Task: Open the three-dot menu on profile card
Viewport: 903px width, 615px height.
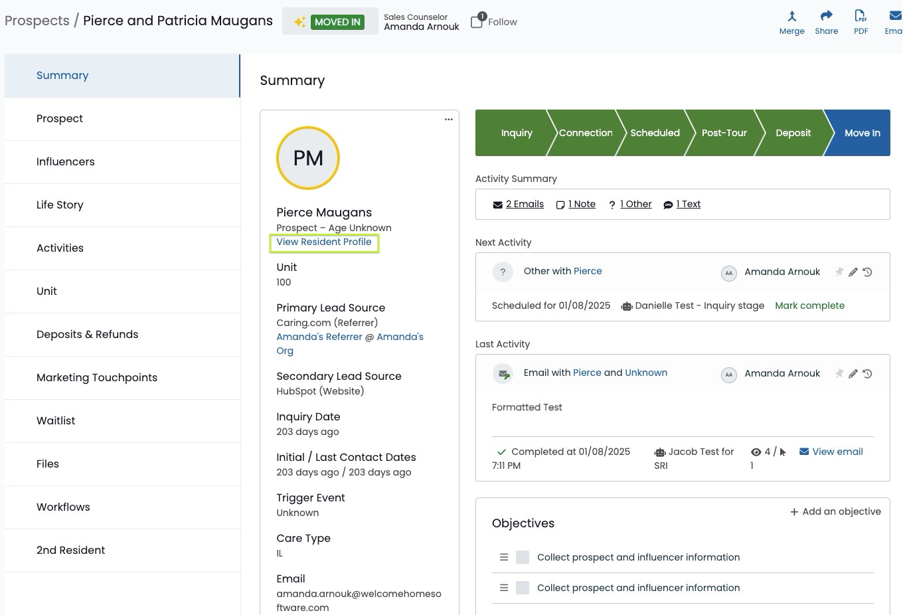Action: 448,120
